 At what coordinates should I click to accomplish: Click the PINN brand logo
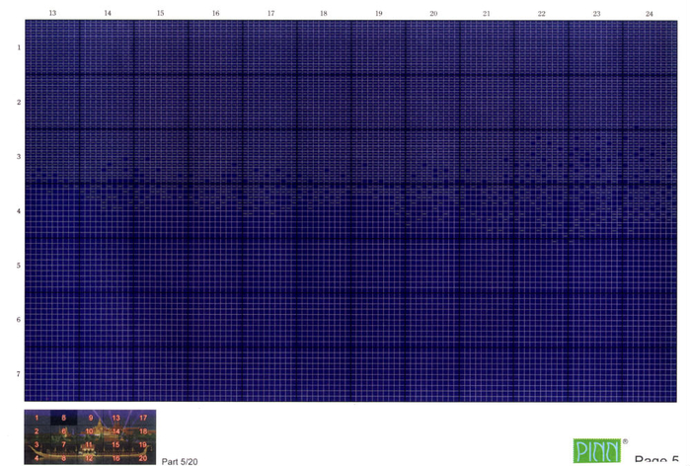pyautogui.click(x=597, y=450)
